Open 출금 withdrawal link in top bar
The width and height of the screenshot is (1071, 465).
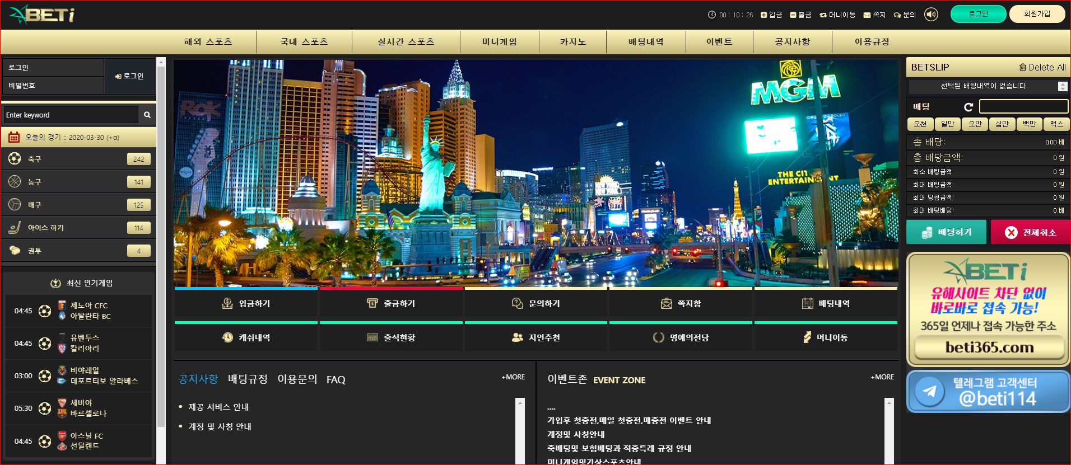tap(800, 15)
